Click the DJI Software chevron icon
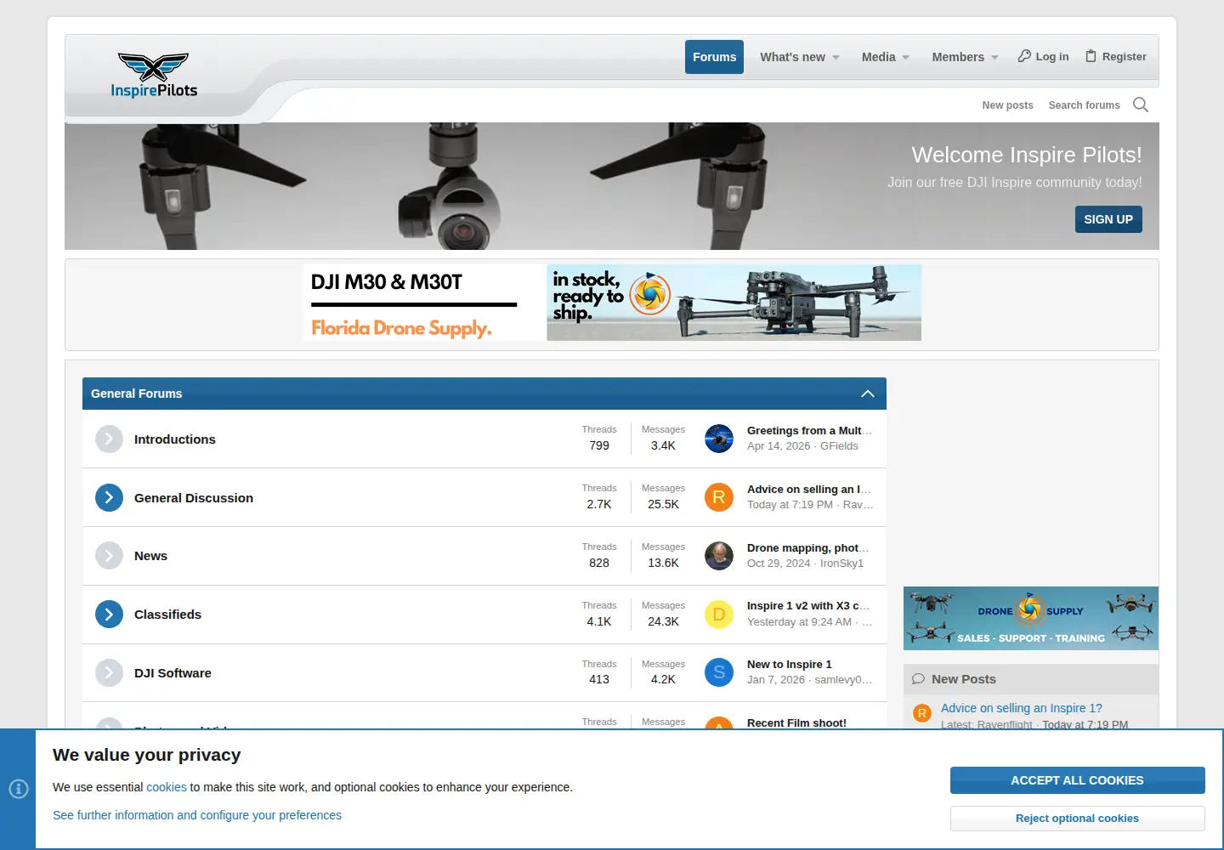 point(109,673)
